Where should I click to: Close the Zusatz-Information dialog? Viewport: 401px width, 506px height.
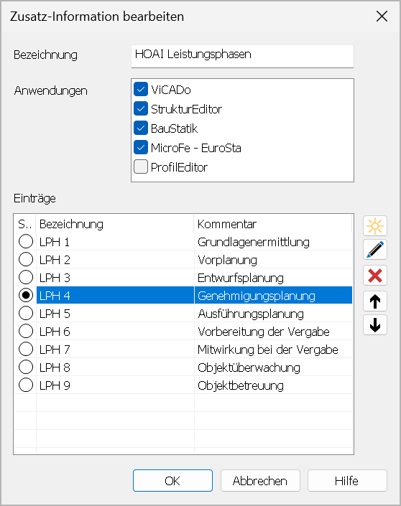click(382, 16)
